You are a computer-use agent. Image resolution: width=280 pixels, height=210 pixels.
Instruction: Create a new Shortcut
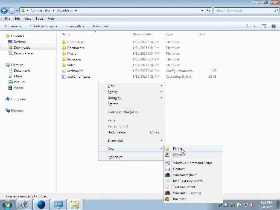tap(193, 155)
